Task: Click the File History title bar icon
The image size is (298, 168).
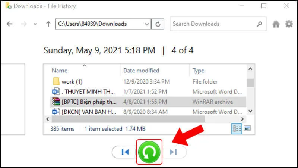Action: click(9, 6)
